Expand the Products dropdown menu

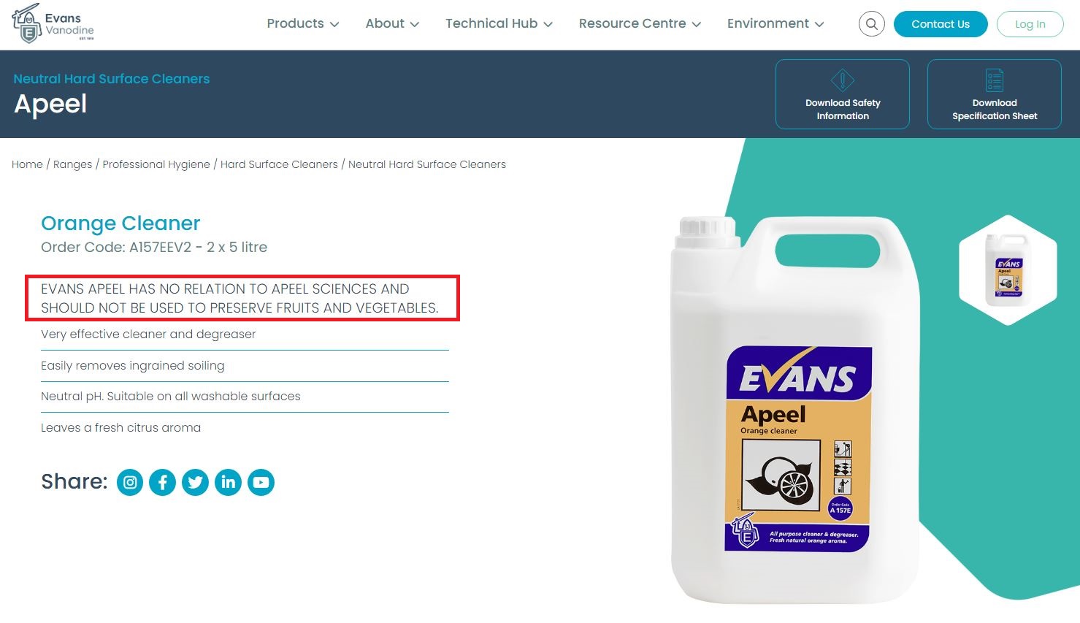point(302,23)
